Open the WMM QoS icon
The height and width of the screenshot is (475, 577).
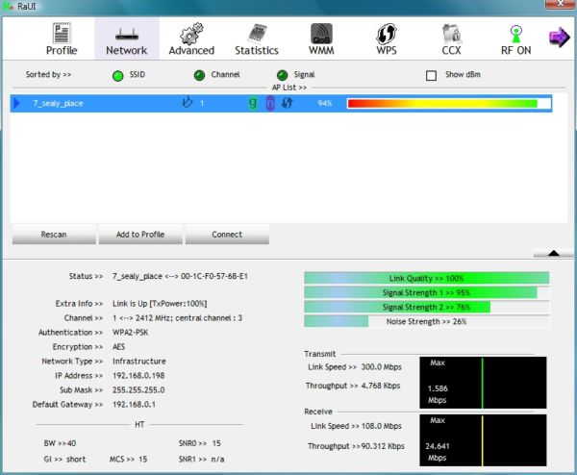tap(321, 34)
